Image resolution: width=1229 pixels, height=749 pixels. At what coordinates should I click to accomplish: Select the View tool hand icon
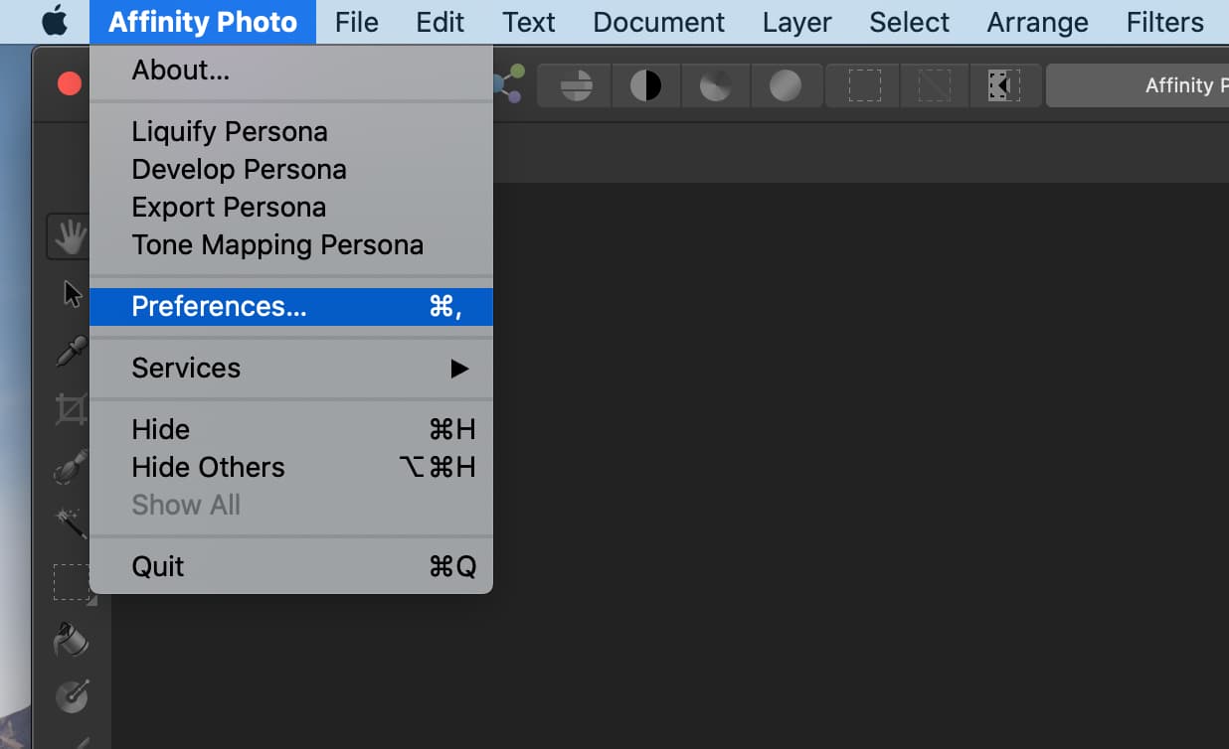pyautogui.click(x=70, y=236)
